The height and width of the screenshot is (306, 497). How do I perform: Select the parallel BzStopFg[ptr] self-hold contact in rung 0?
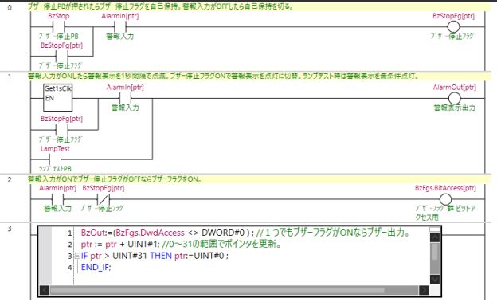click(61, 57)
